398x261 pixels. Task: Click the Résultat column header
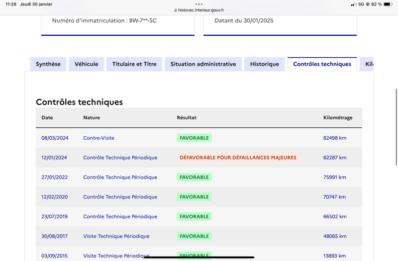tap(187, 118)
